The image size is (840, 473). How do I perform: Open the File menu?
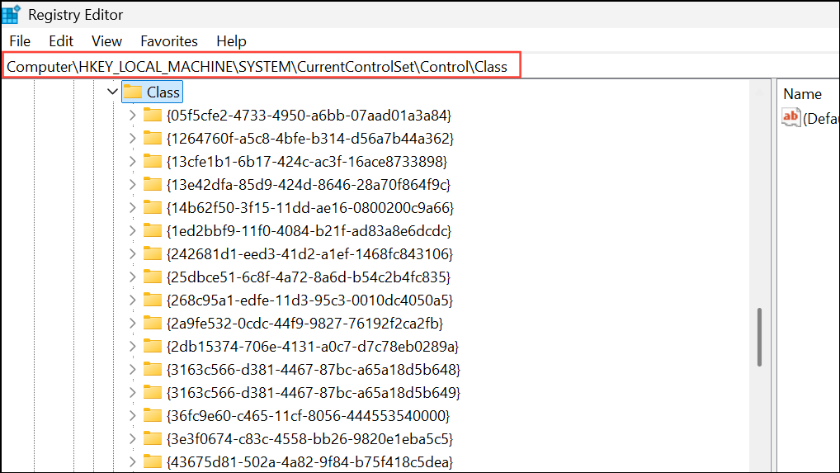click(20, 41)
